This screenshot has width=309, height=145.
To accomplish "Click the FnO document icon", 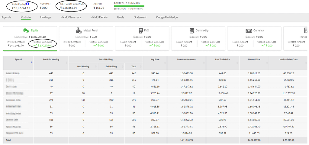I will pos(141,31).
